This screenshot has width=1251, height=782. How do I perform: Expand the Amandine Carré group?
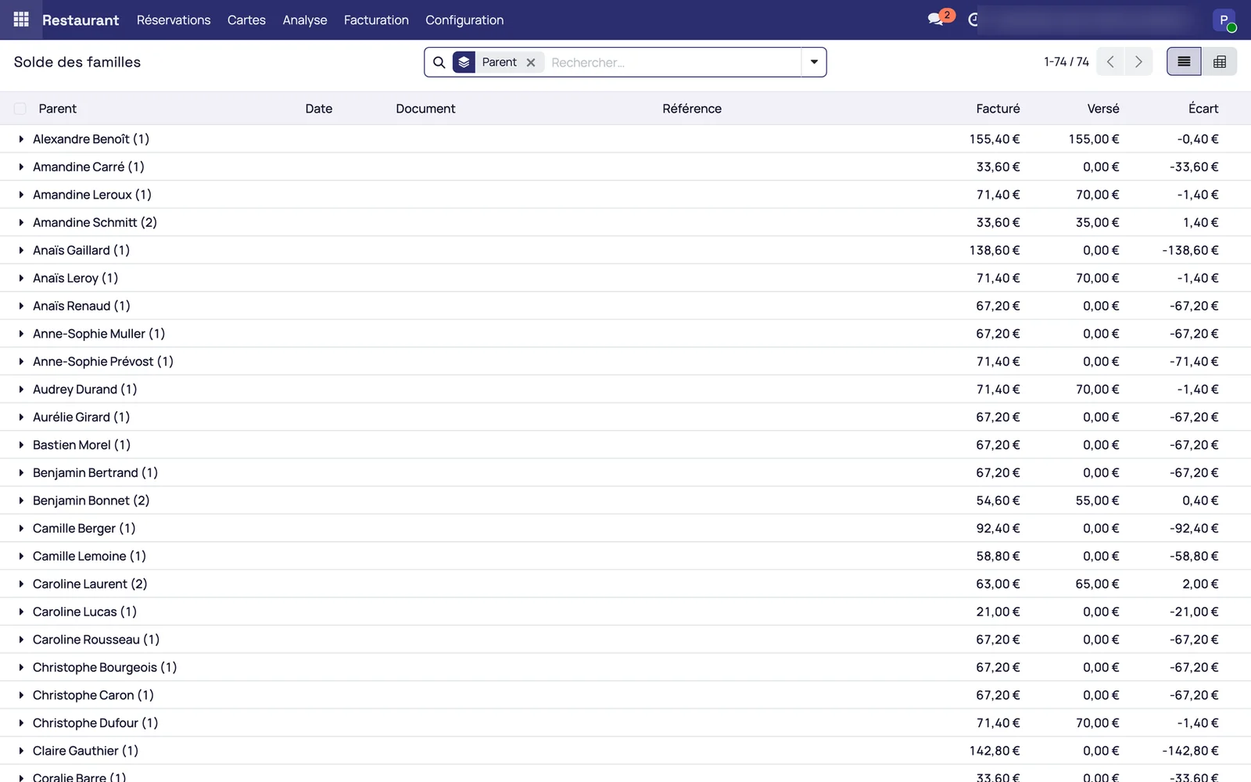coord(21,167)
